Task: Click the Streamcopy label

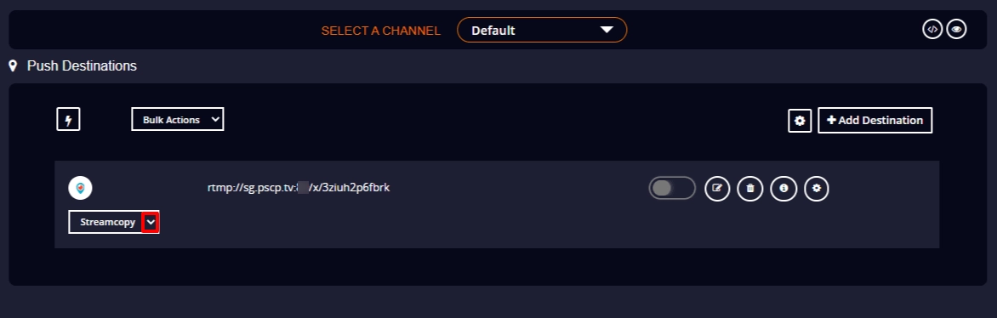Action: tap(107, 222)
